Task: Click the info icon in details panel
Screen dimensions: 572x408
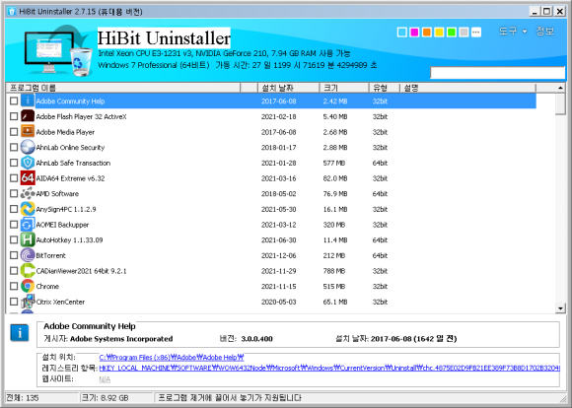Action: tap(20, 332)
